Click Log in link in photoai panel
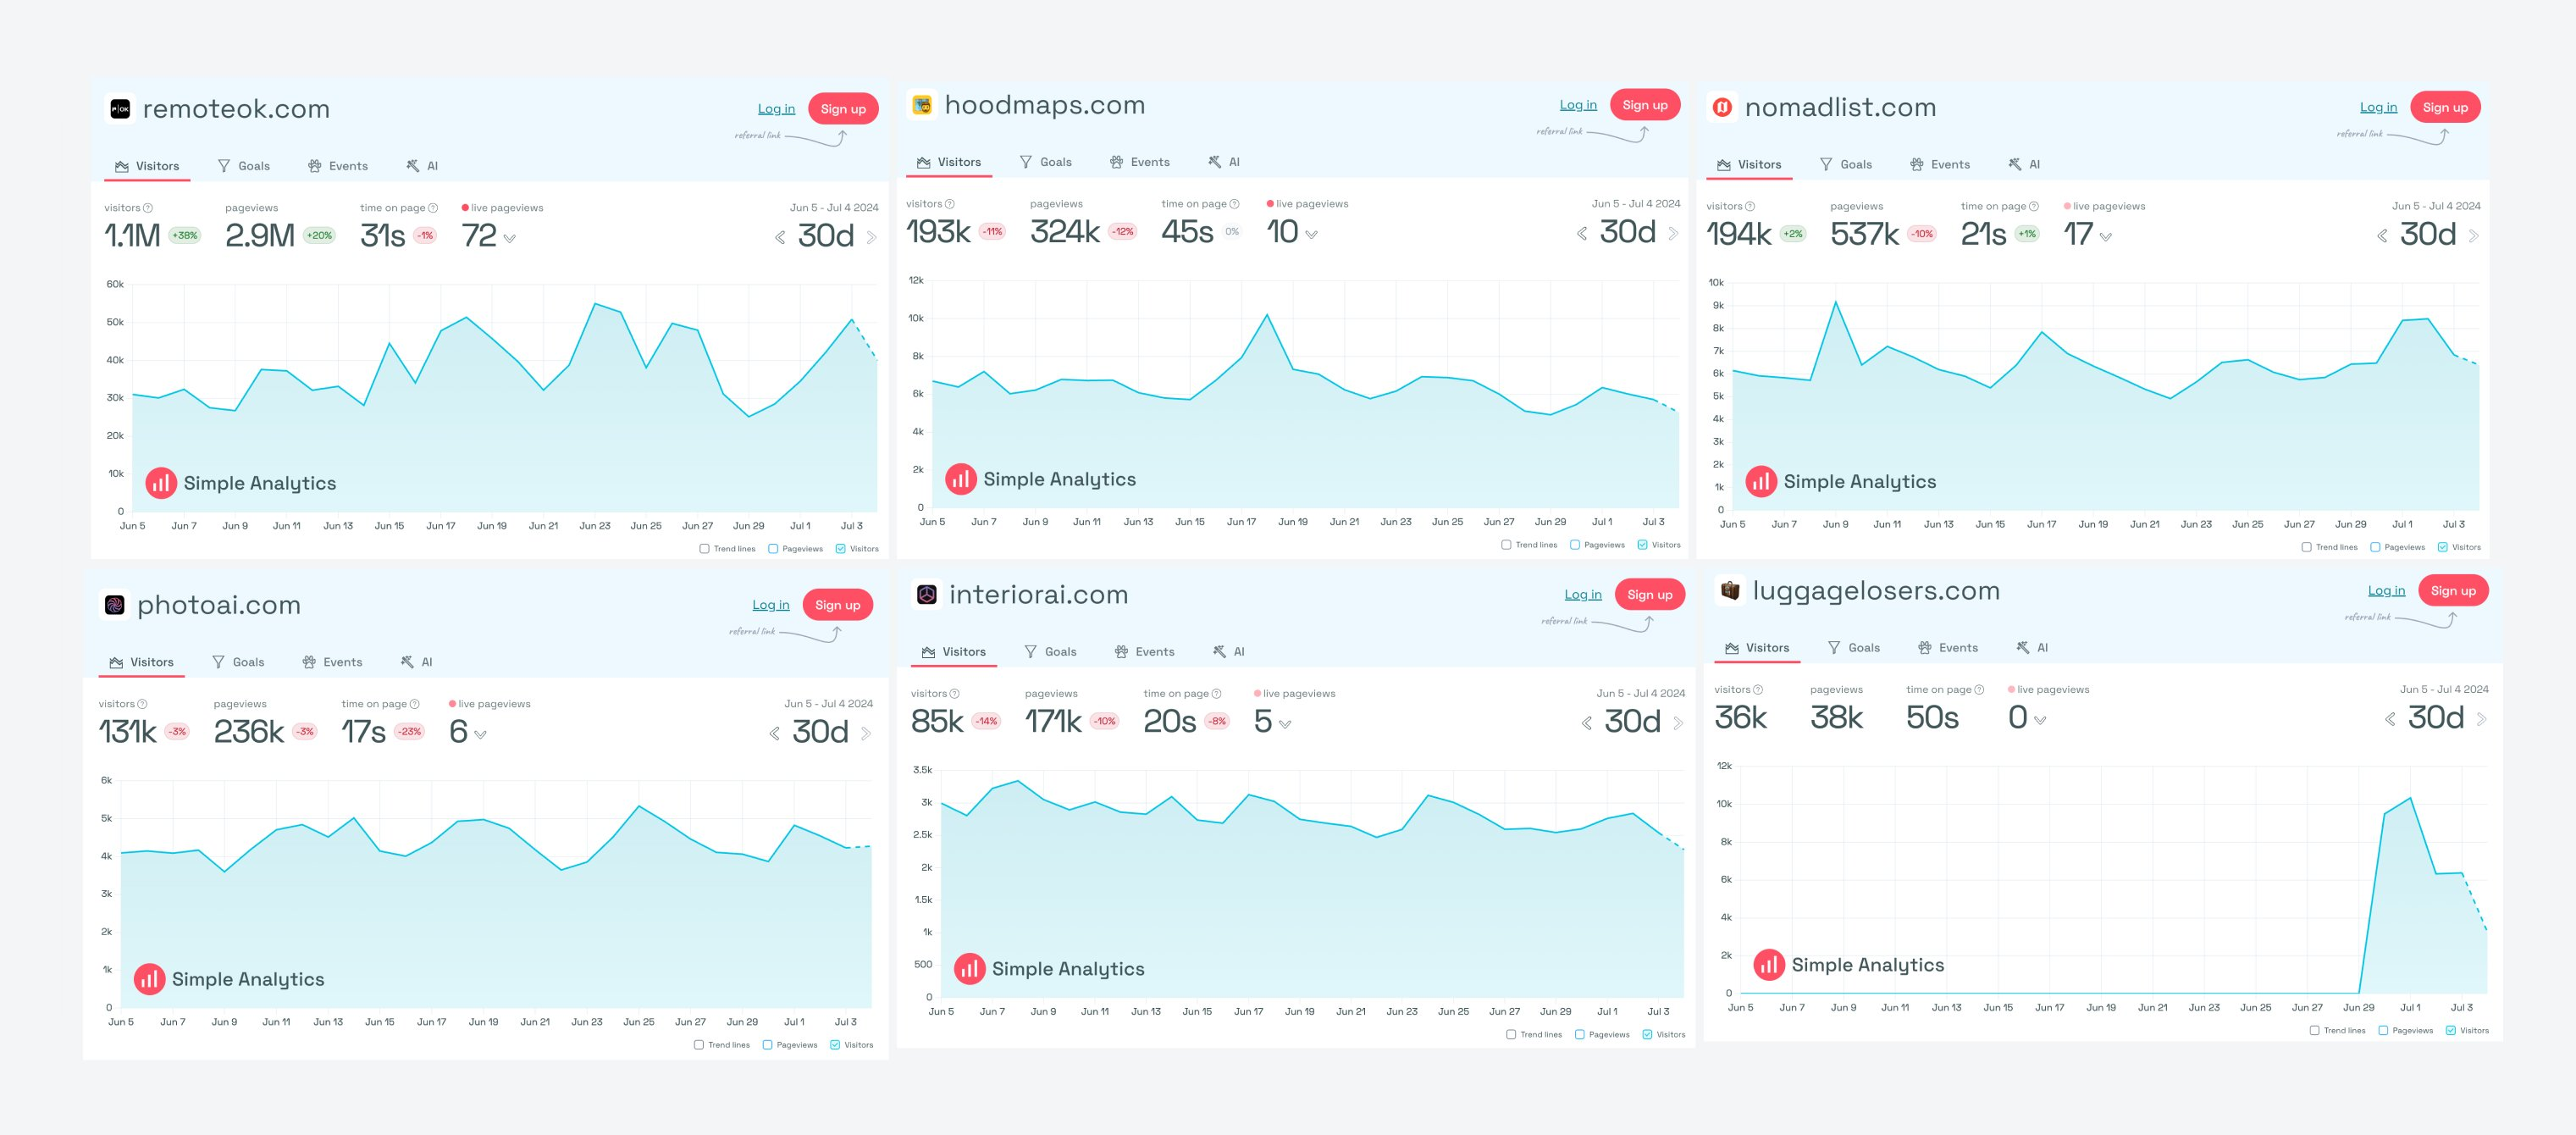This screenshot has height=1135, width=2576. (771, 605)
